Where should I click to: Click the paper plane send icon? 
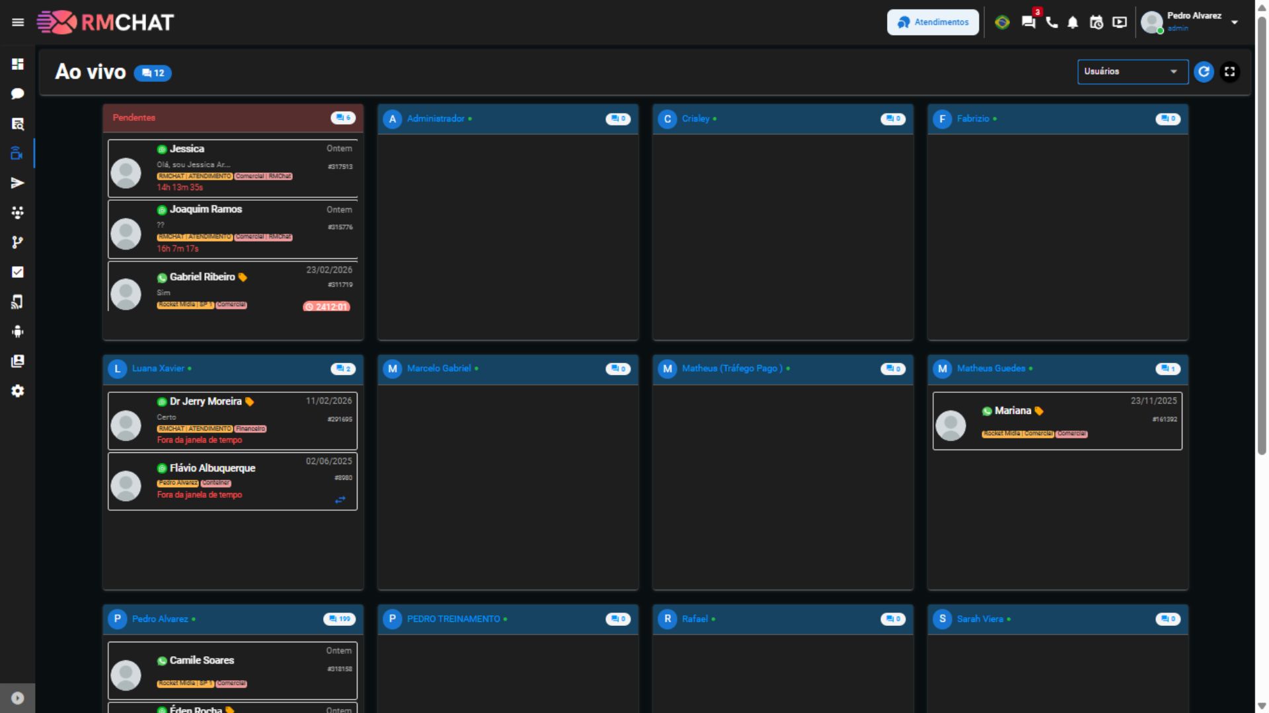pos(18,183)
